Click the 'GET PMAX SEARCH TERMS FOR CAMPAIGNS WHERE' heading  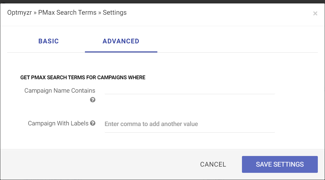click(83, 77)
